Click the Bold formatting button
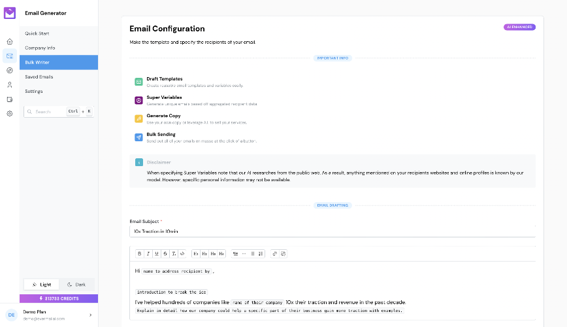567x327 pixels. coord(139,254)
